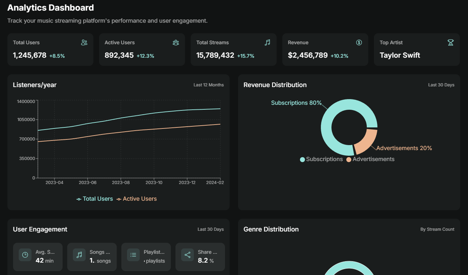
Task: Click the 1400000 y-axis label
Action: pyautogui.click(x=26, y=102)
